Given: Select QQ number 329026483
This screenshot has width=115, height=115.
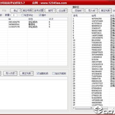Looking at the screenshot, I should 96,45.
